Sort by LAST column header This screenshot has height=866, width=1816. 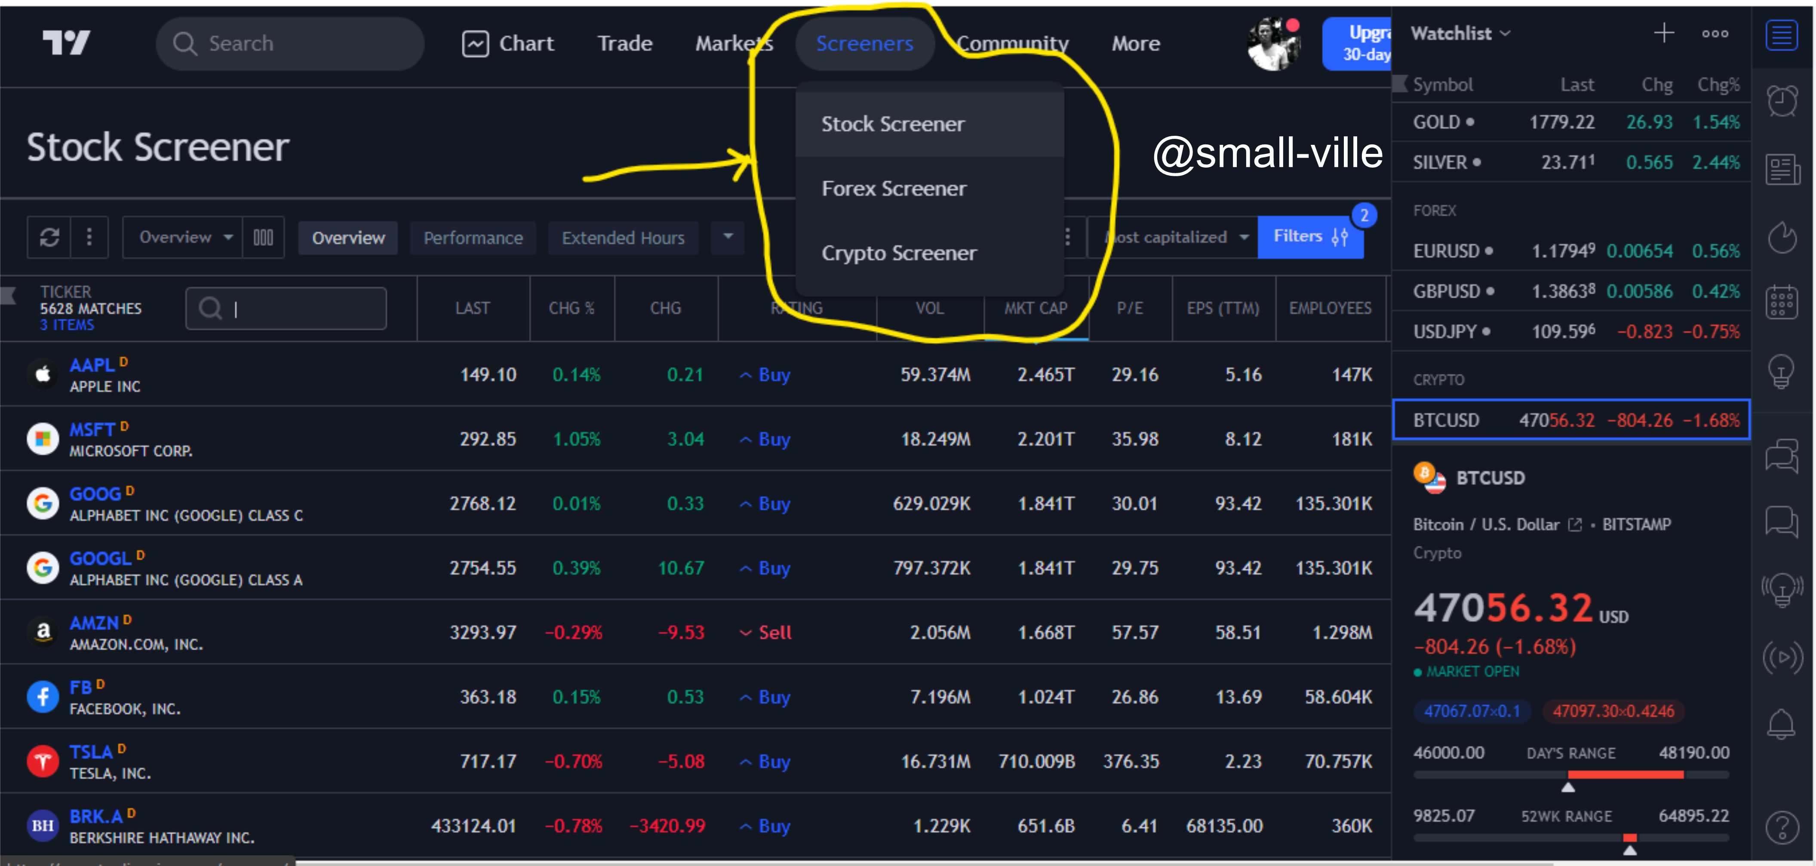472,309
